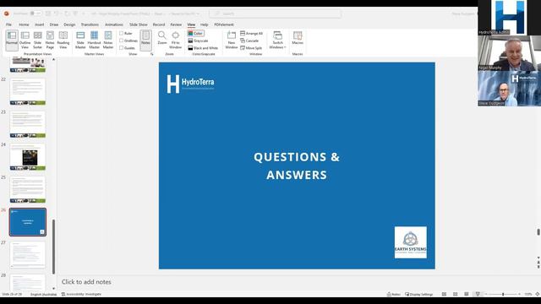
Task: Open Notes Master view
Action: [x=108, y=40]
